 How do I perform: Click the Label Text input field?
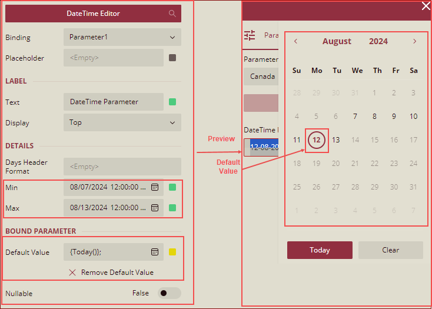pos(114,102)
